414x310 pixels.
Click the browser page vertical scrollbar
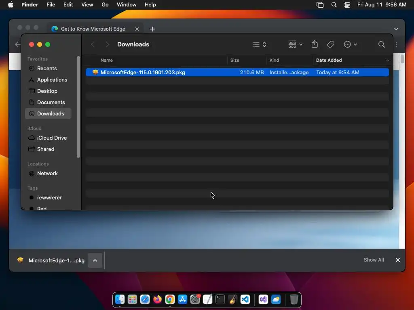402,59
